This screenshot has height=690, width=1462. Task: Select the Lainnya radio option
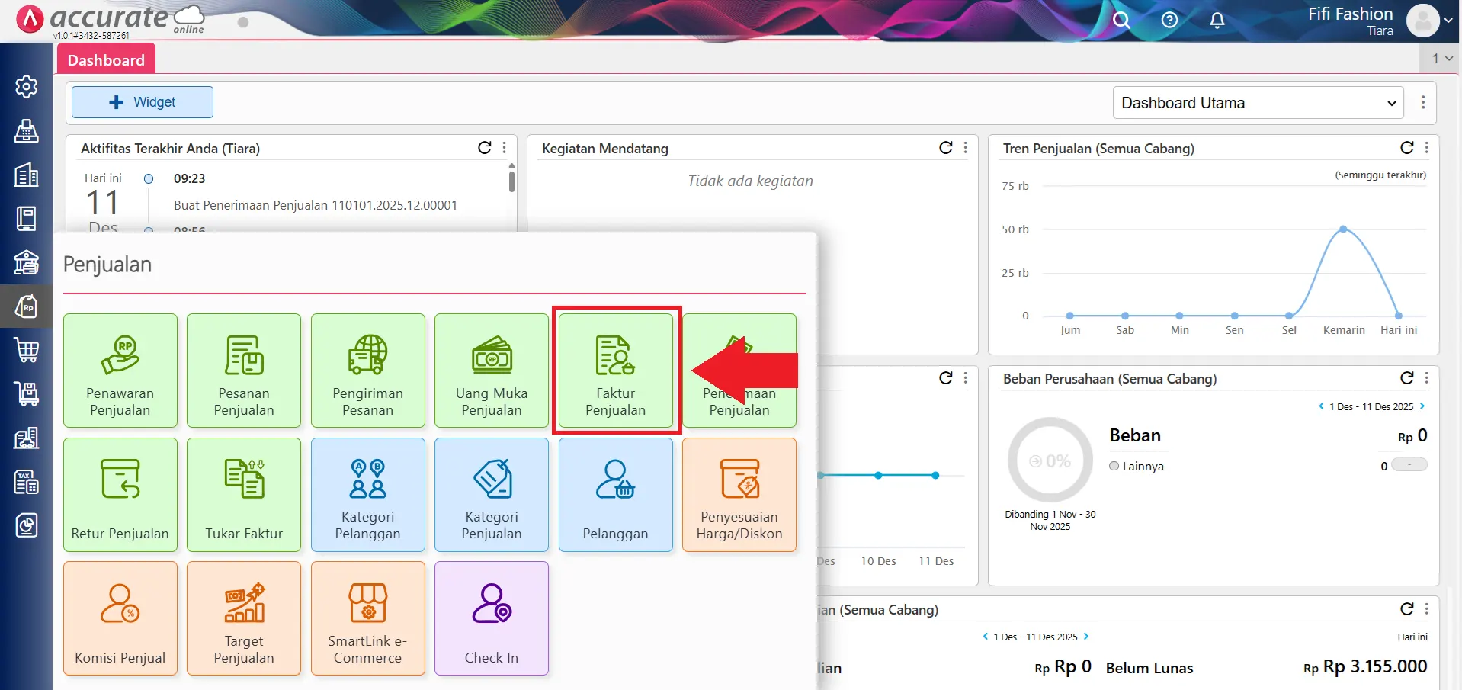click(1114, 466)
